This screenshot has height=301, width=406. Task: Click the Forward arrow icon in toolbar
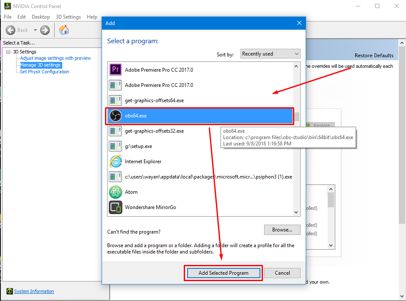(45, 30)
